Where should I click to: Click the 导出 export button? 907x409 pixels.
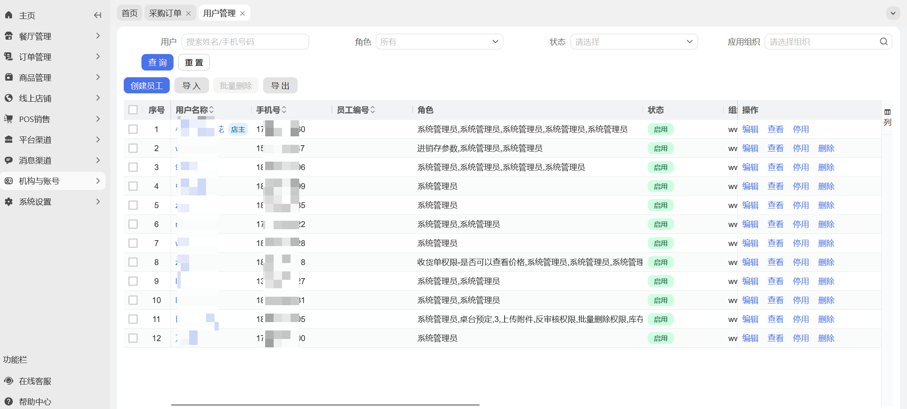coord(280,86)
